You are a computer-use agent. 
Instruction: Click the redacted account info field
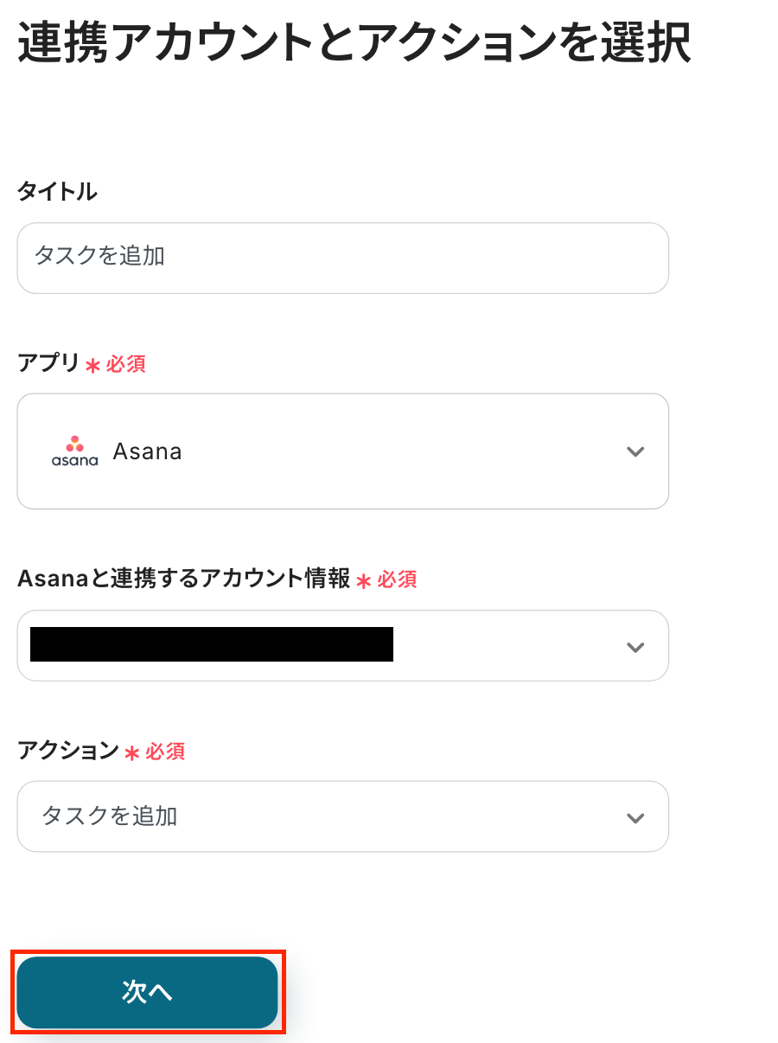click(212, 645)
